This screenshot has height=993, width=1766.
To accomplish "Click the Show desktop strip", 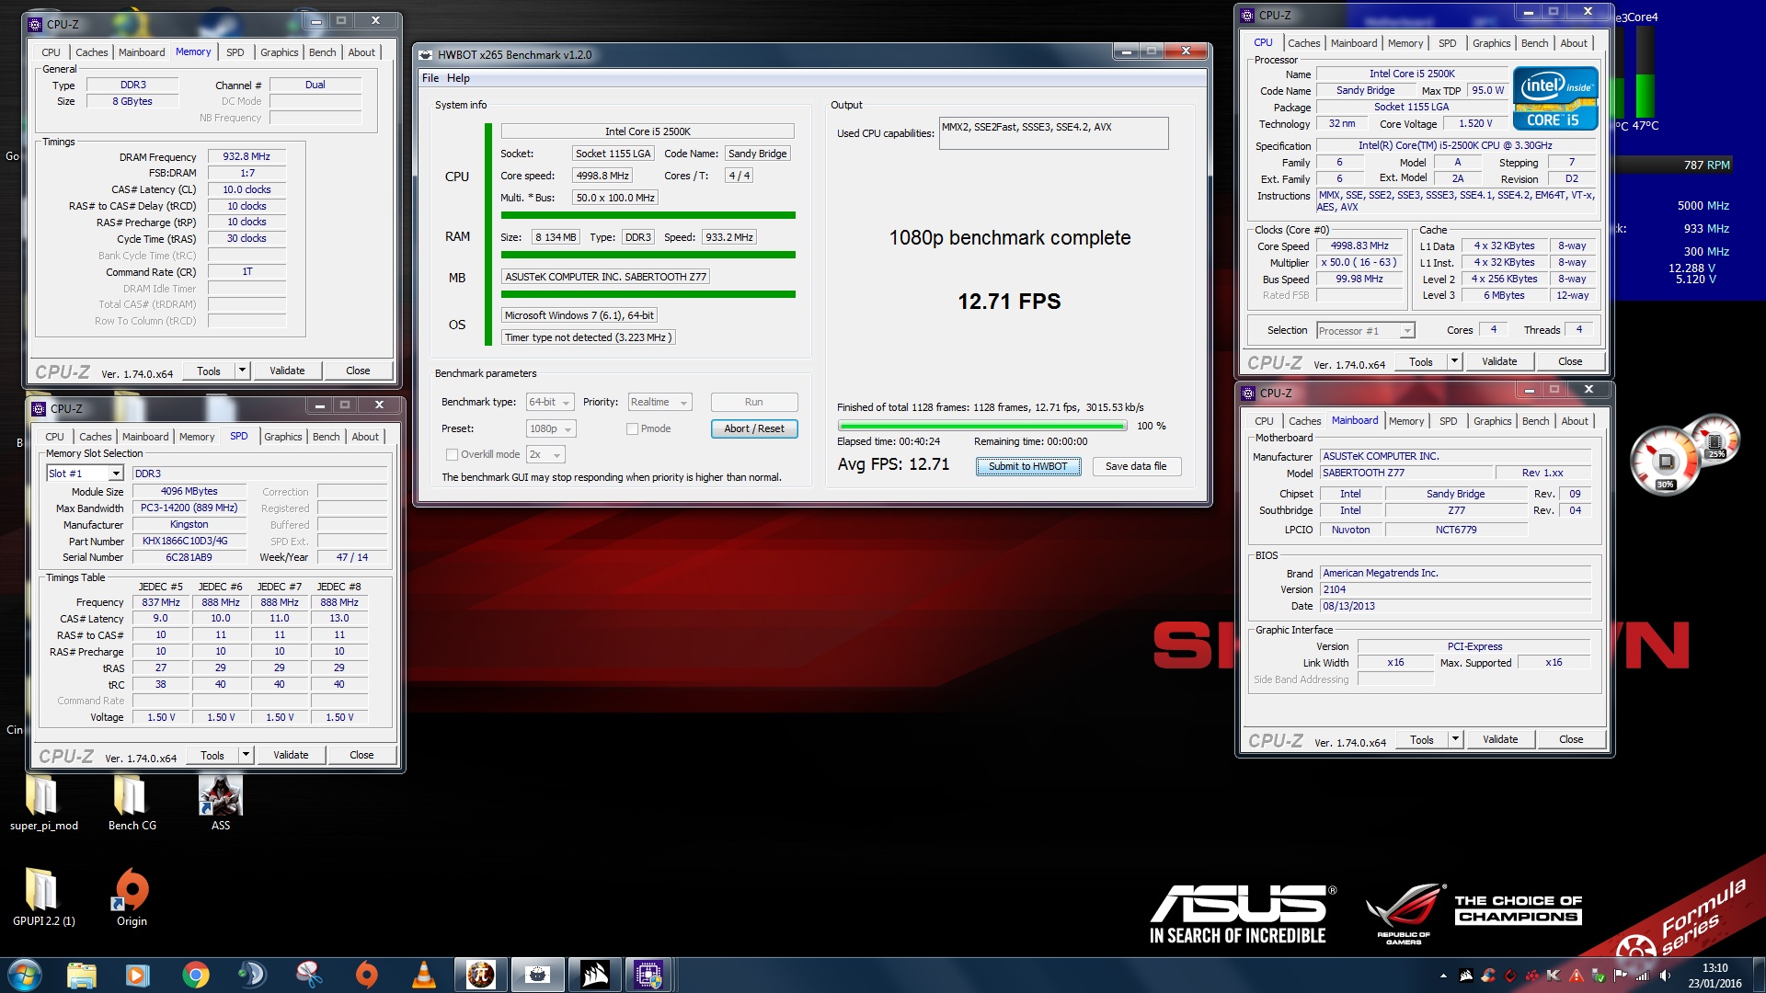I will pos(1760,975).
